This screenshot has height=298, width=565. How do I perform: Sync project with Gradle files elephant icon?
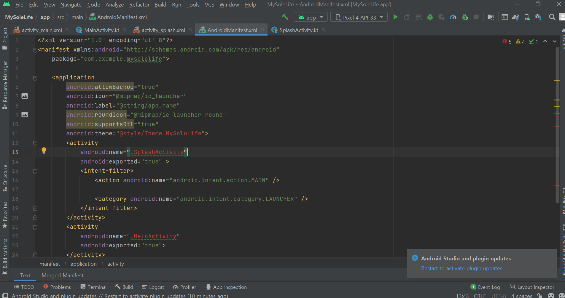[515, 17]
